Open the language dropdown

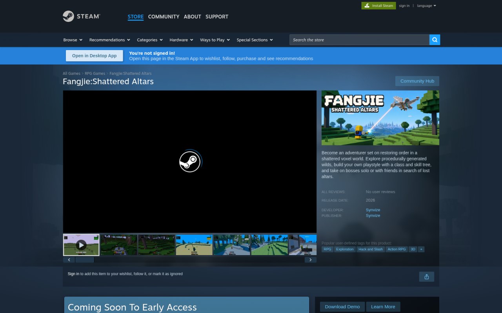[427, 6]
